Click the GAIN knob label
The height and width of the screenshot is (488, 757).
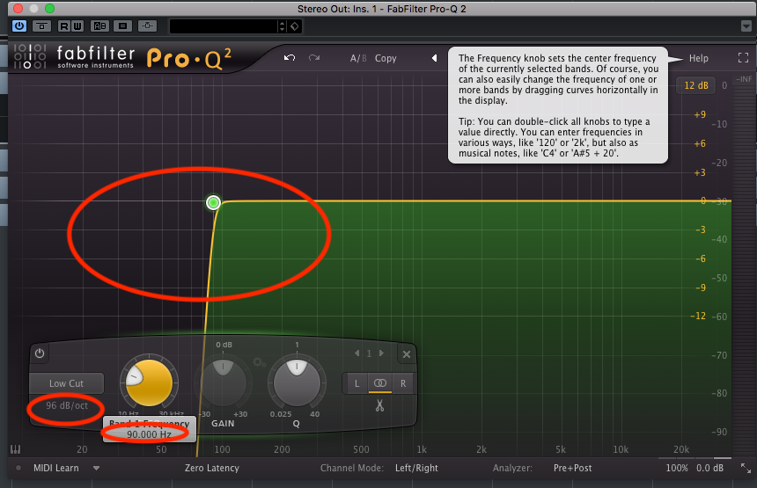coord(223,424)
